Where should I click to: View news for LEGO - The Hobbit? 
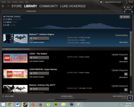(123, 62)
